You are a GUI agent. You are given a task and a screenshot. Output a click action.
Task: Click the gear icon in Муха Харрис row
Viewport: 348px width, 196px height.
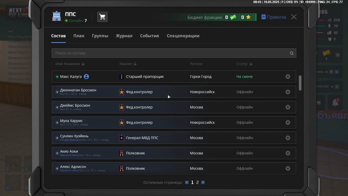pos(288,122)
